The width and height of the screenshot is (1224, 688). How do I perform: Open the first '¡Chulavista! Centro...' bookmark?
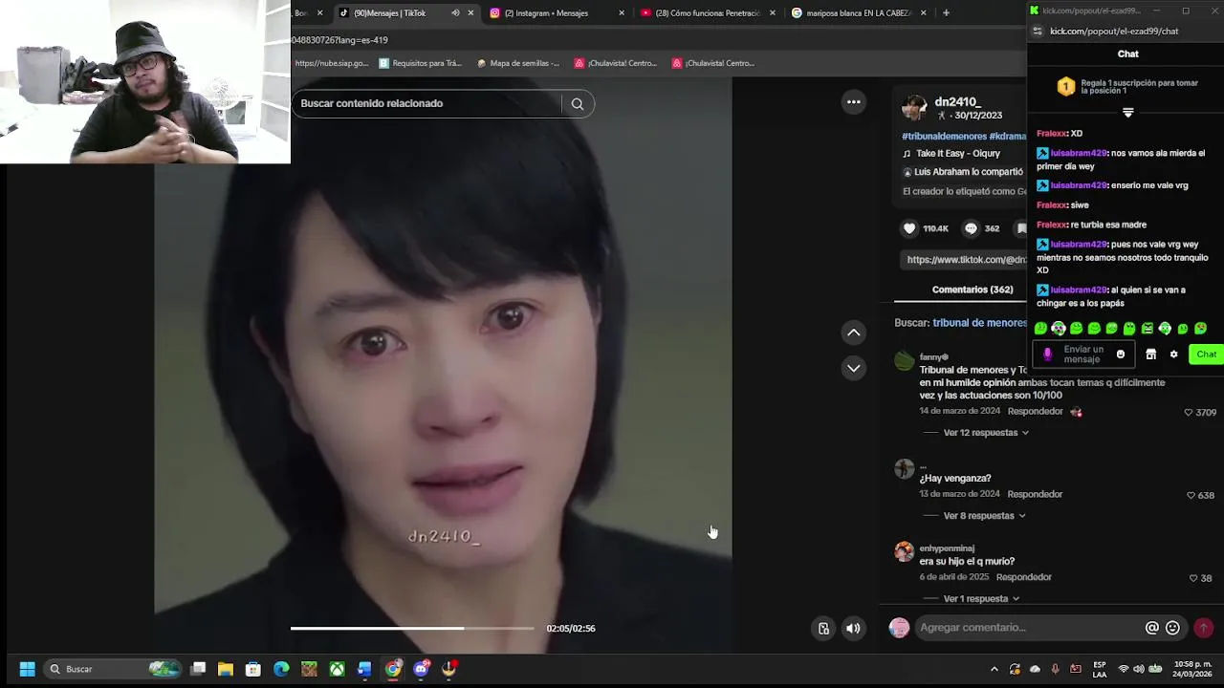[x=615, y=63]
